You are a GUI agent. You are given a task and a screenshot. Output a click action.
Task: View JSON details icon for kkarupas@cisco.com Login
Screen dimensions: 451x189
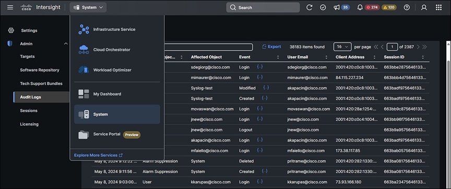[260, 182]
